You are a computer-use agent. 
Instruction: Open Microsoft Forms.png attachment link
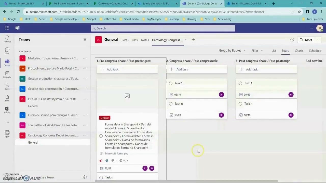tap(117, 154)
